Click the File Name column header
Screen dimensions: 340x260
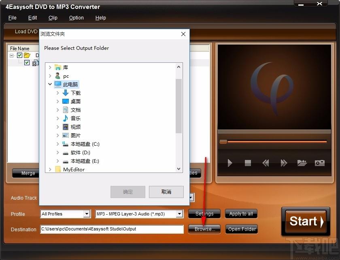tap(20, 49)
